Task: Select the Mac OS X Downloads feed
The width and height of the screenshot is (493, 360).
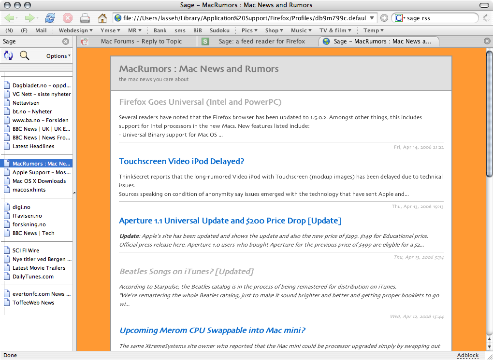Action: click(x=36, y=181)
